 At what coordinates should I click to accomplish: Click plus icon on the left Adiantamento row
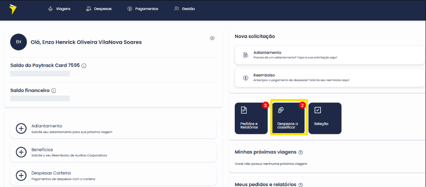click(21, 129)
